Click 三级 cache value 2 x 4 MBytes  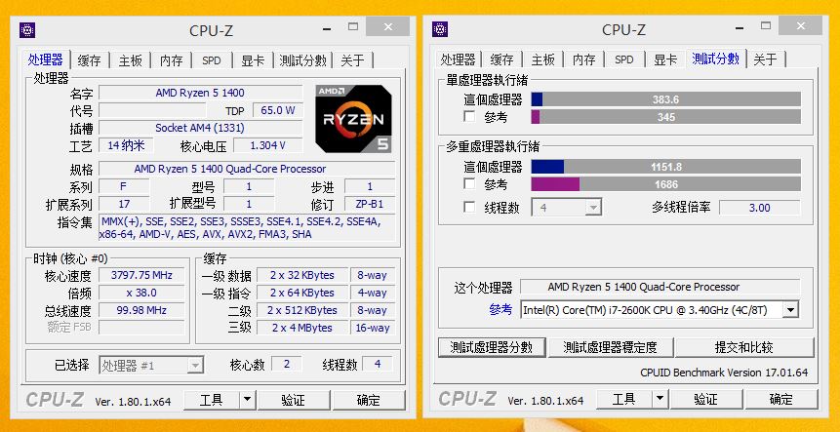coord(302,328)
